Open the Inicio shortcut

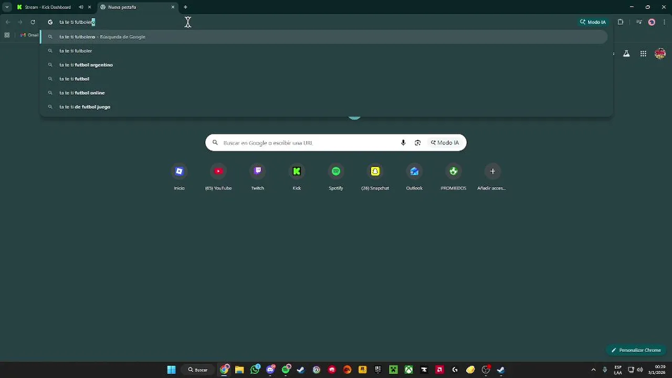pyautogui.click(x=179, y=176)
